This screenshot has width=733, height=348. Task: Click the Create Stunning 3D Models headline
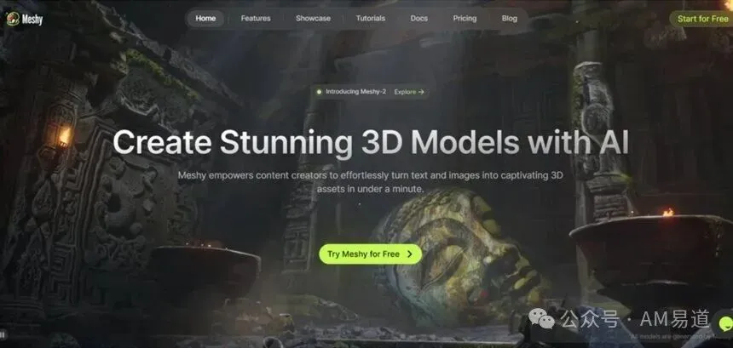371,142
